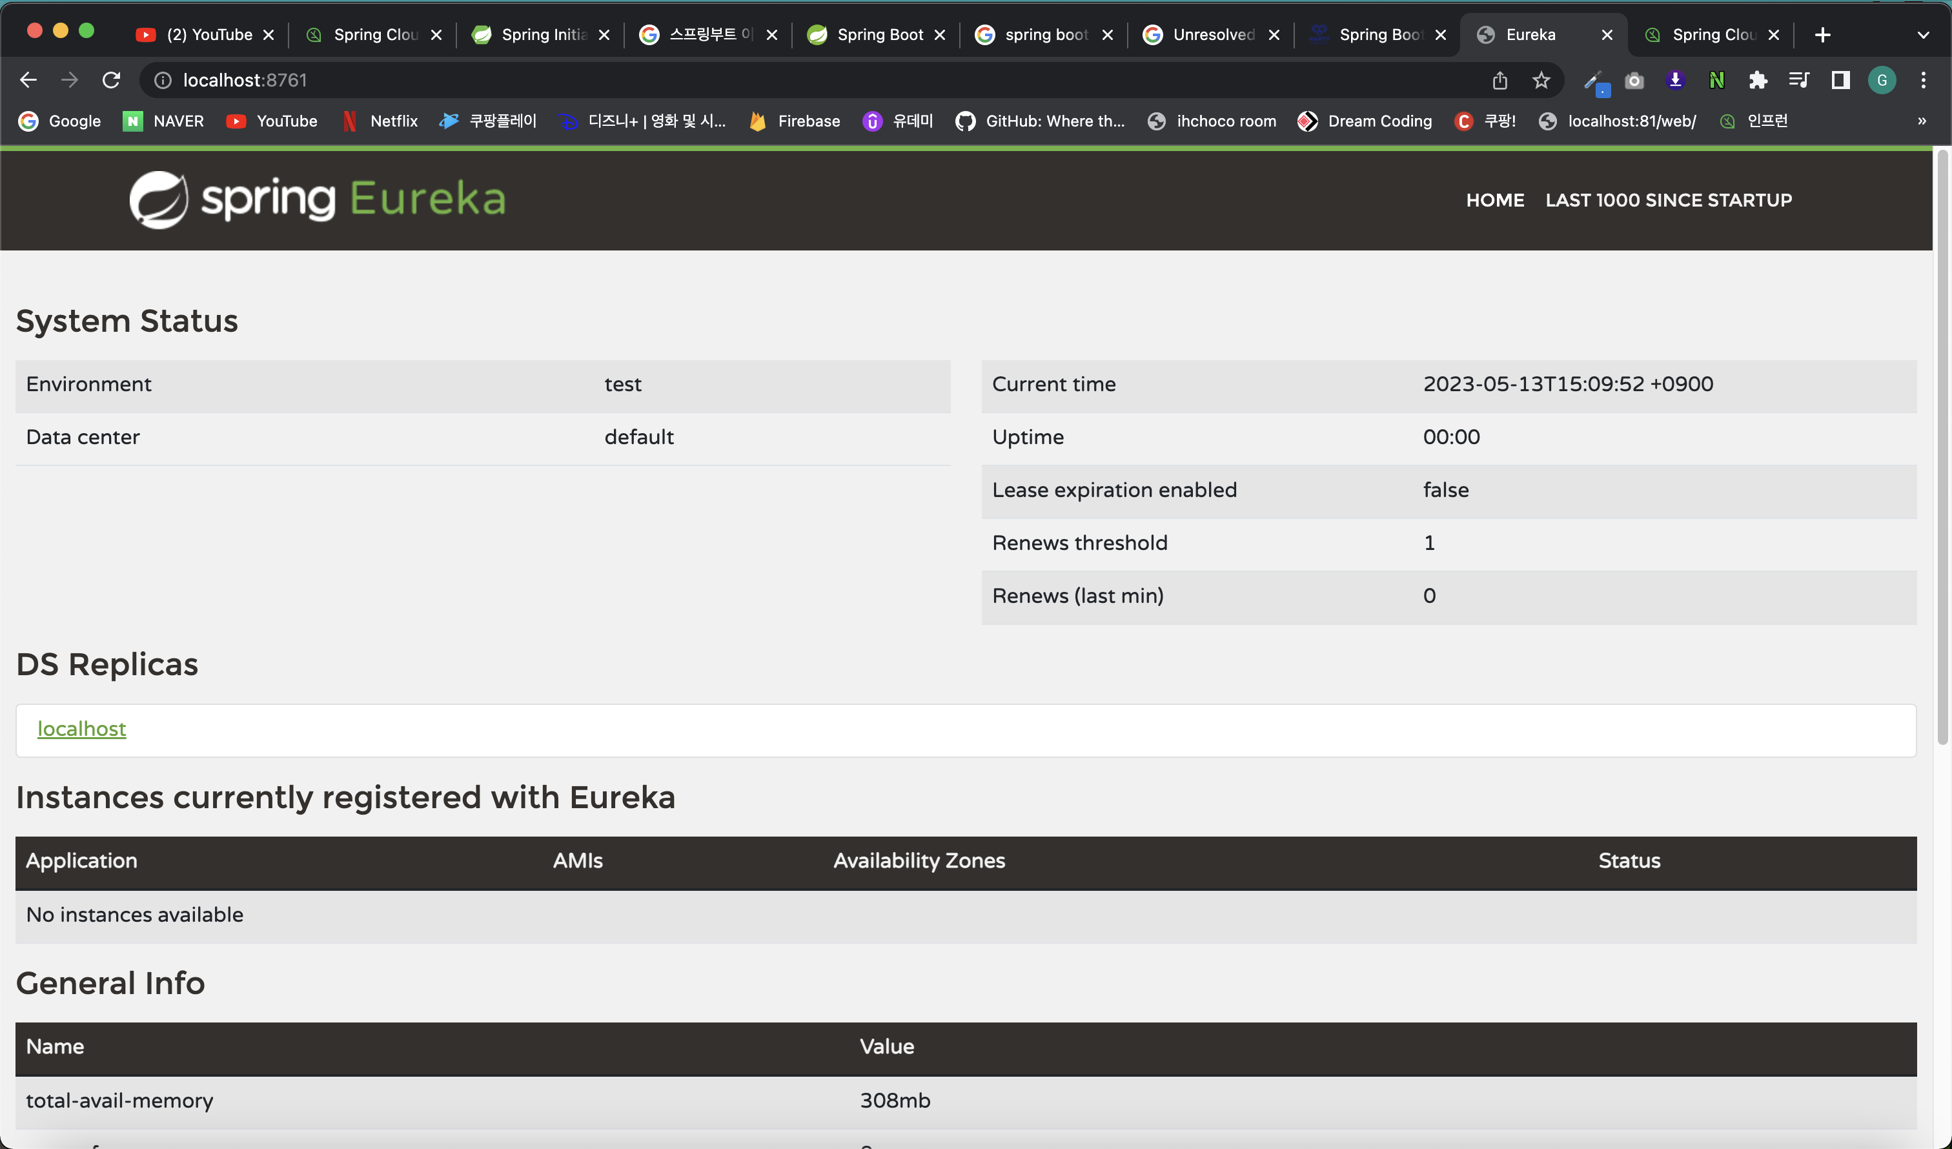Open the purple download extension icon

pos(1676,80)
